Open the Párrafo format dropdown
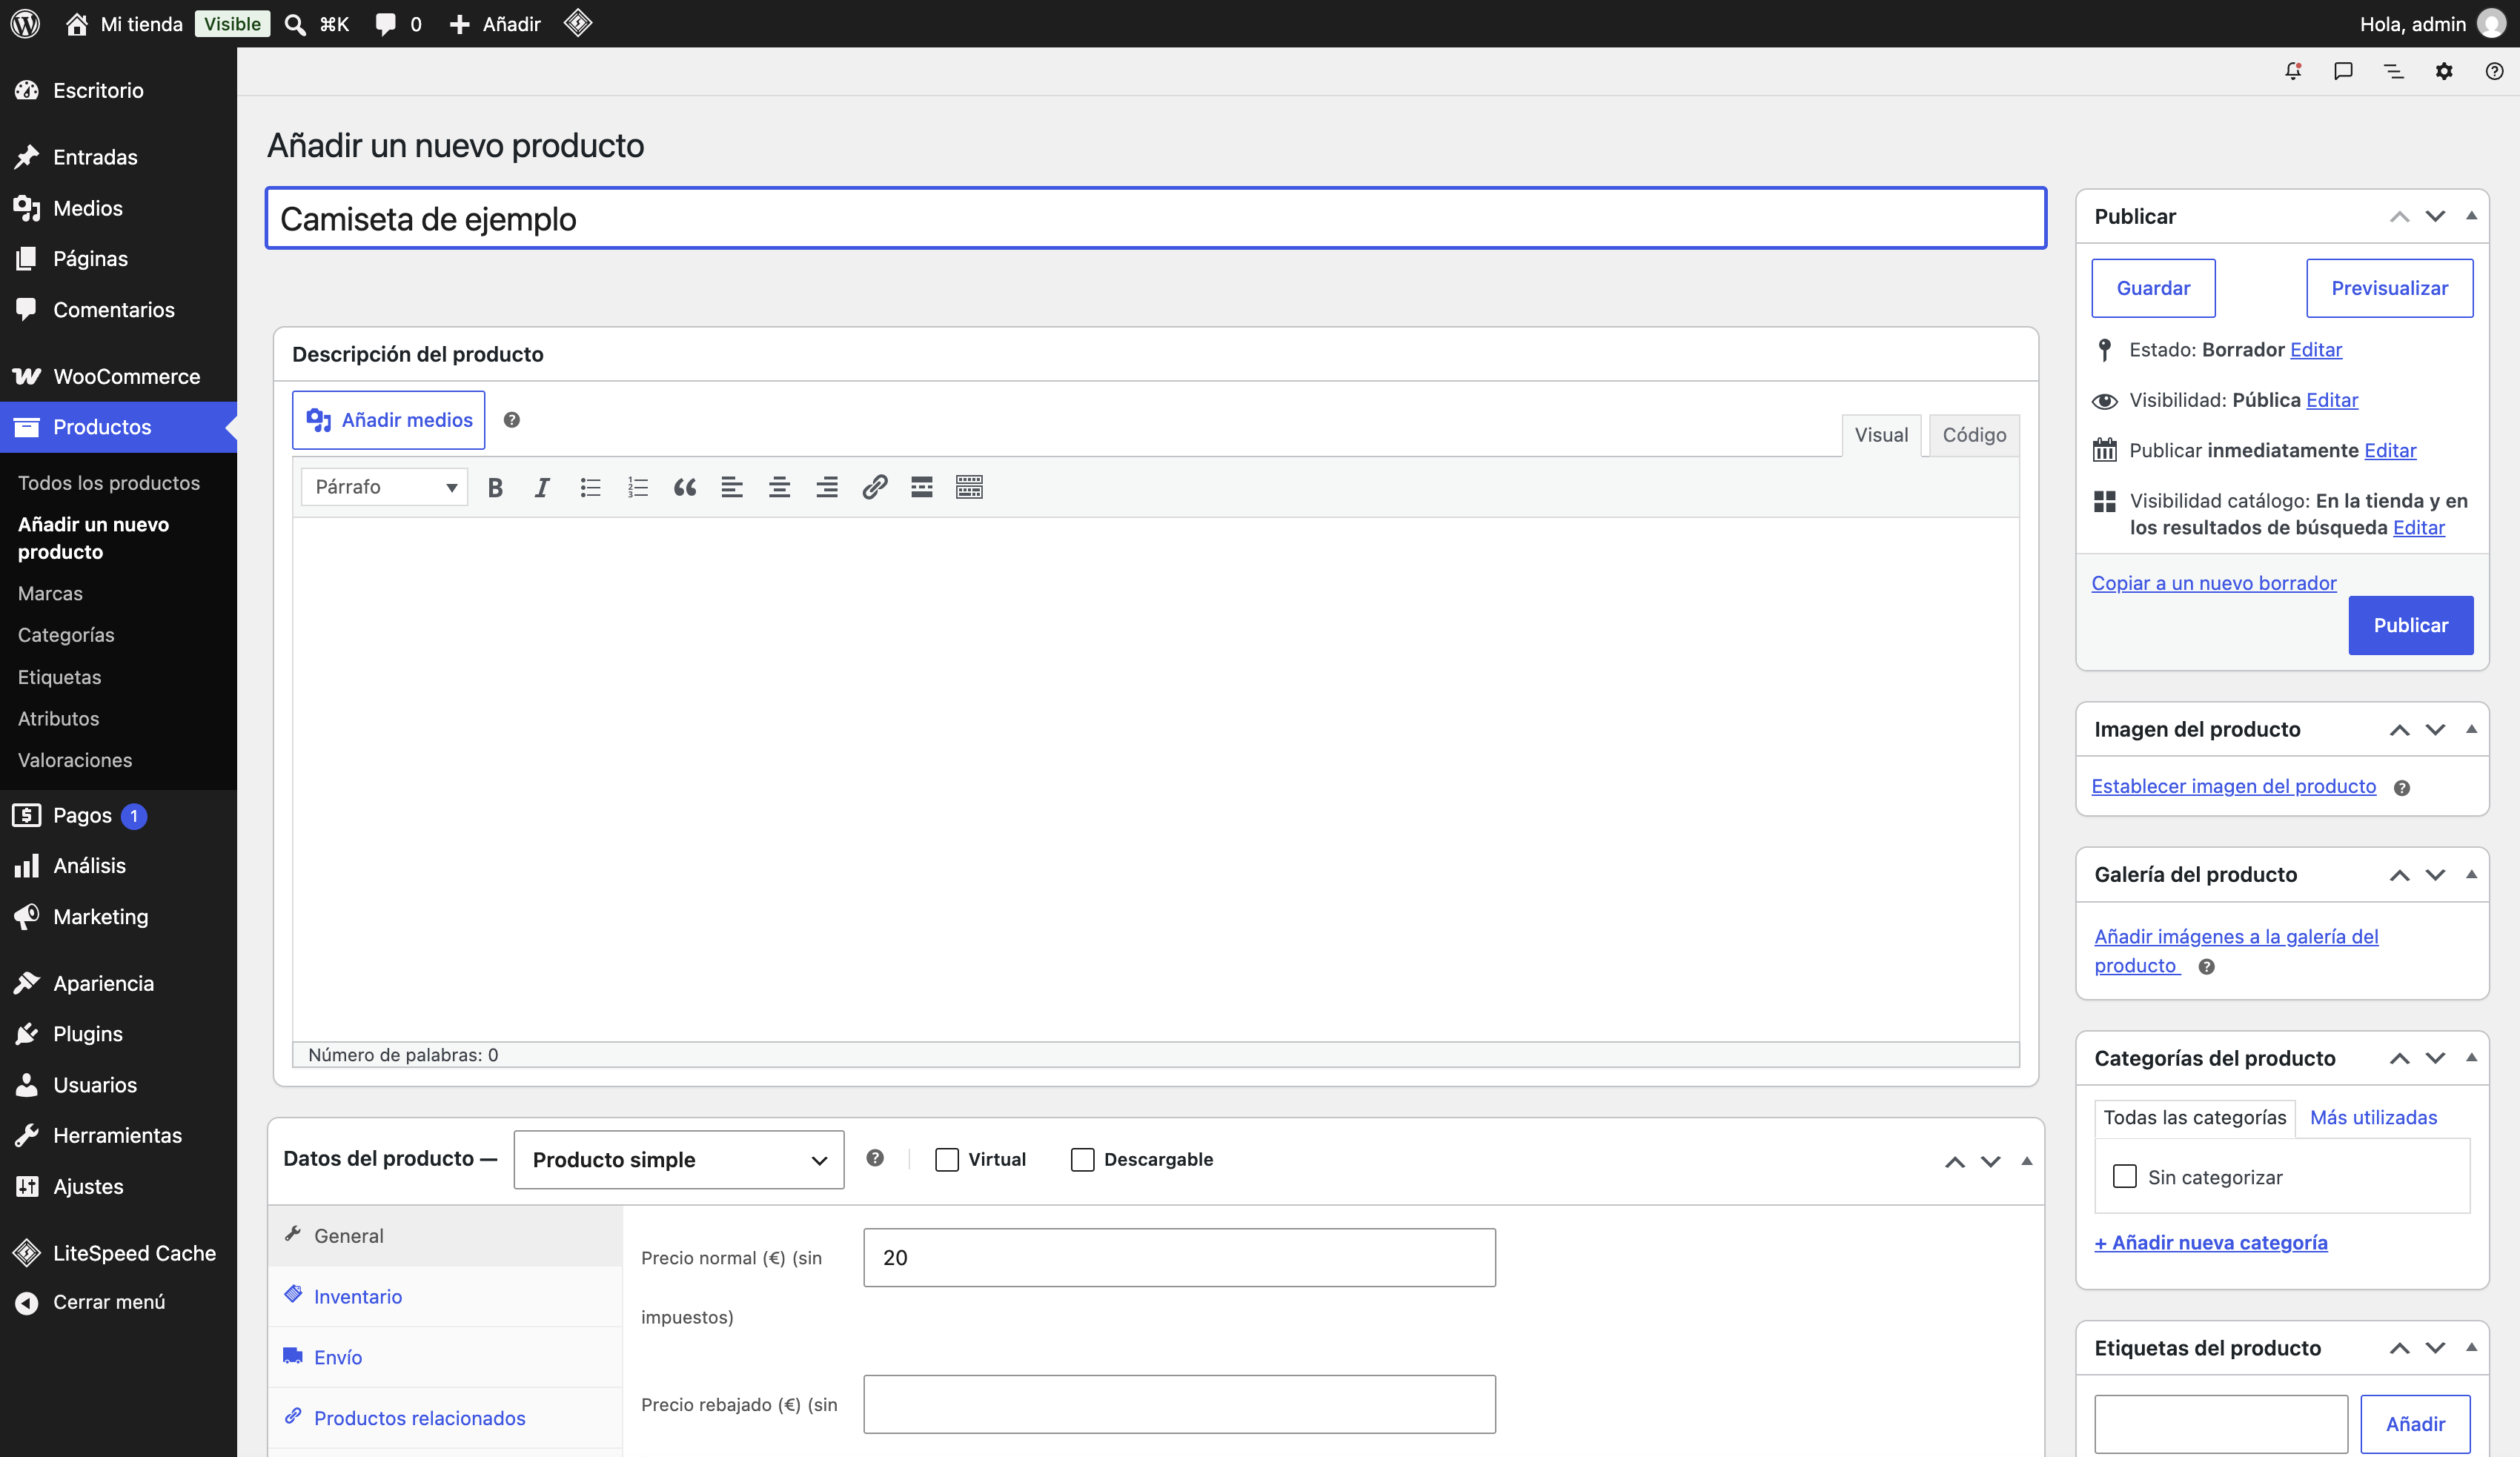The height and width of the screenshot is (1457, 2520). [x=384, y=487]
